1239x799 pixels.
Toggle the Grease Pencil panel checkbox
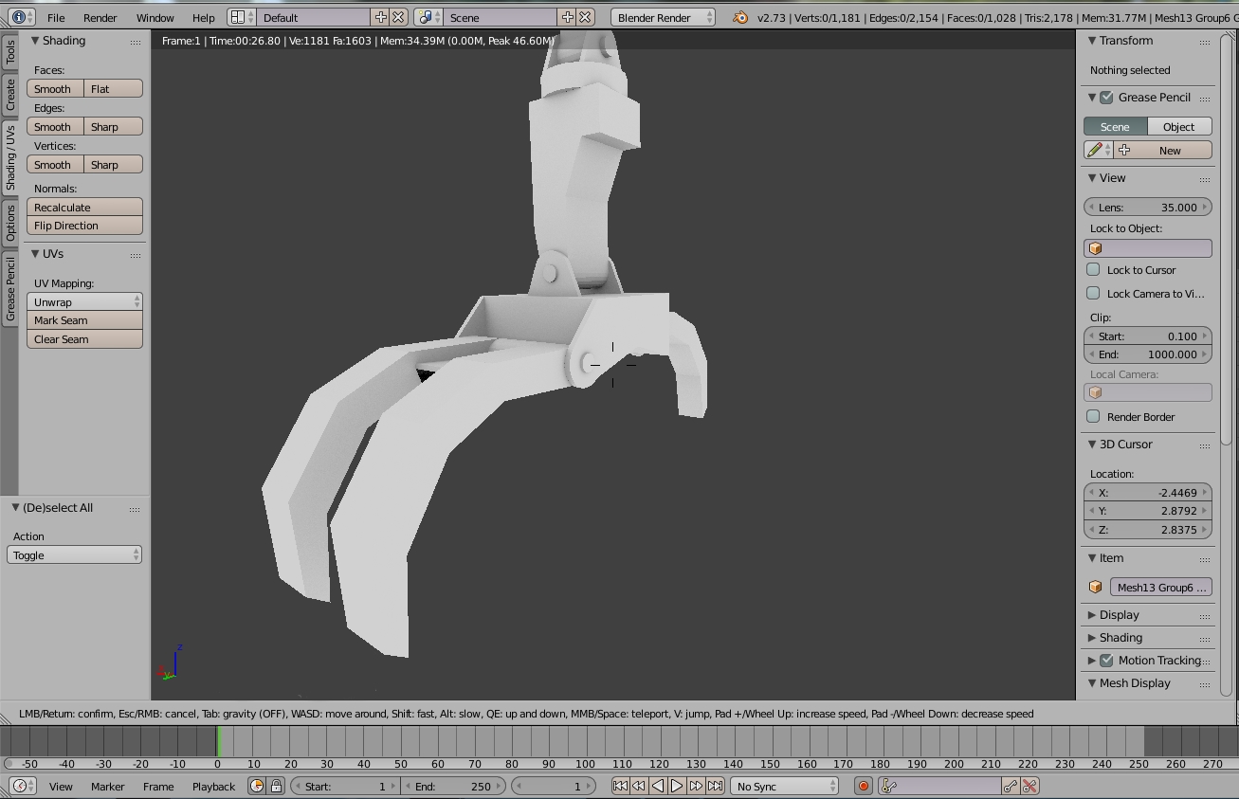pyautogui.click(x=1106, y=97)
